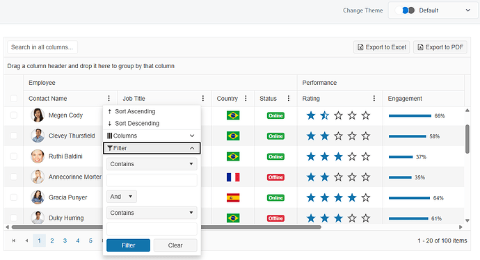This screenshot has width=480, height=260.
Task: Go to page 5
Action: click(x=90, y=241)
